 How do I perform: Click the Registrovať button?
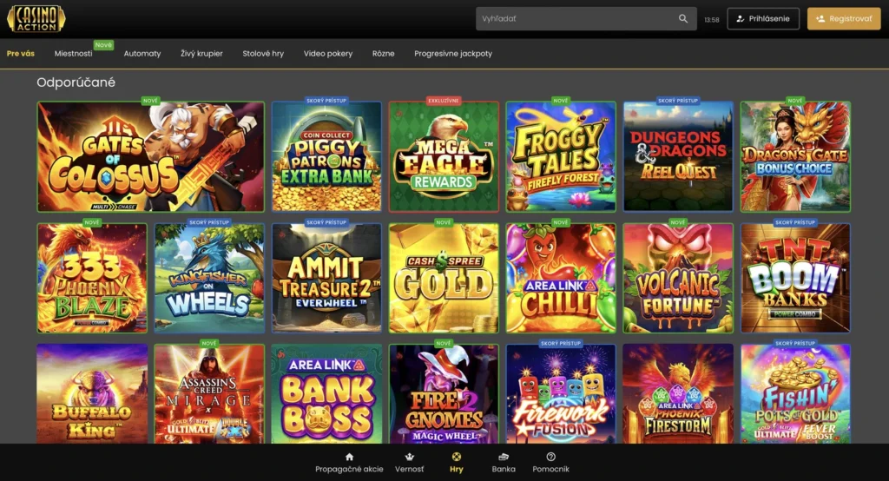pos(844,19)
